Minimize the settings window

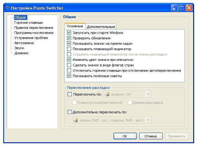[x=174, y=8]
